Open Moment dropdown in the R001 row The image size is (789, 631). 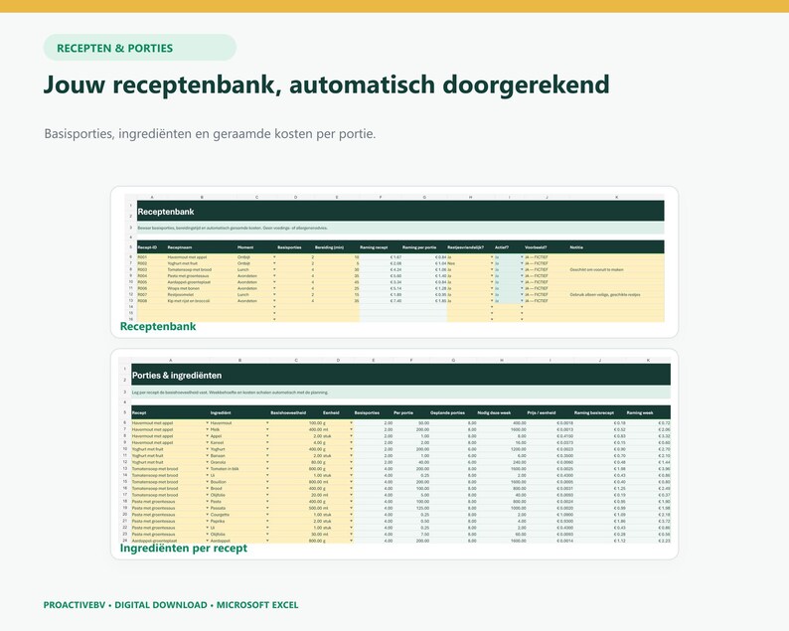274,257
